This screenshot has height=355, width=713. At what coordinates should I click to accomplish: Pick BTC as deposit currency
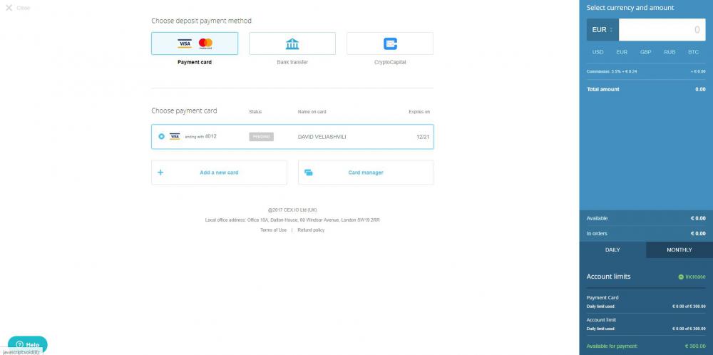(x=693, y=52)
